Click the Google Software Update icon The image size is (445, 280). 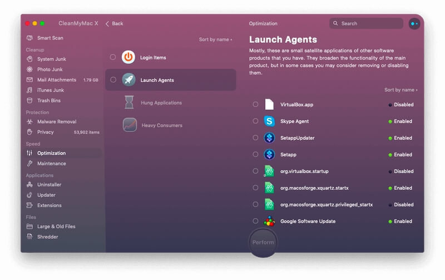point(269,221)
